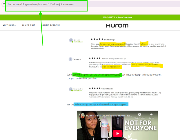Click the Share arrow on video

tap(151, 115)
